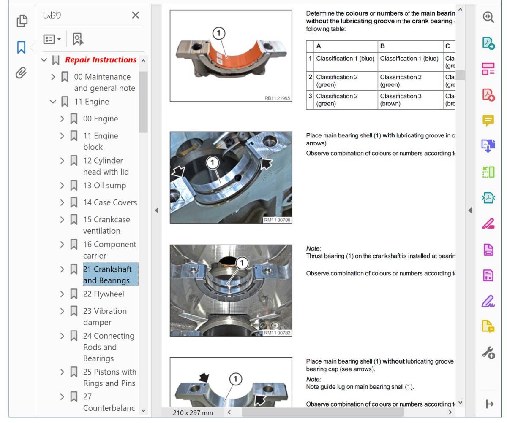This screenshot has height=423, width=507.
Task: Click the document vertical scrollbar thumb
Action: [460, 75]
